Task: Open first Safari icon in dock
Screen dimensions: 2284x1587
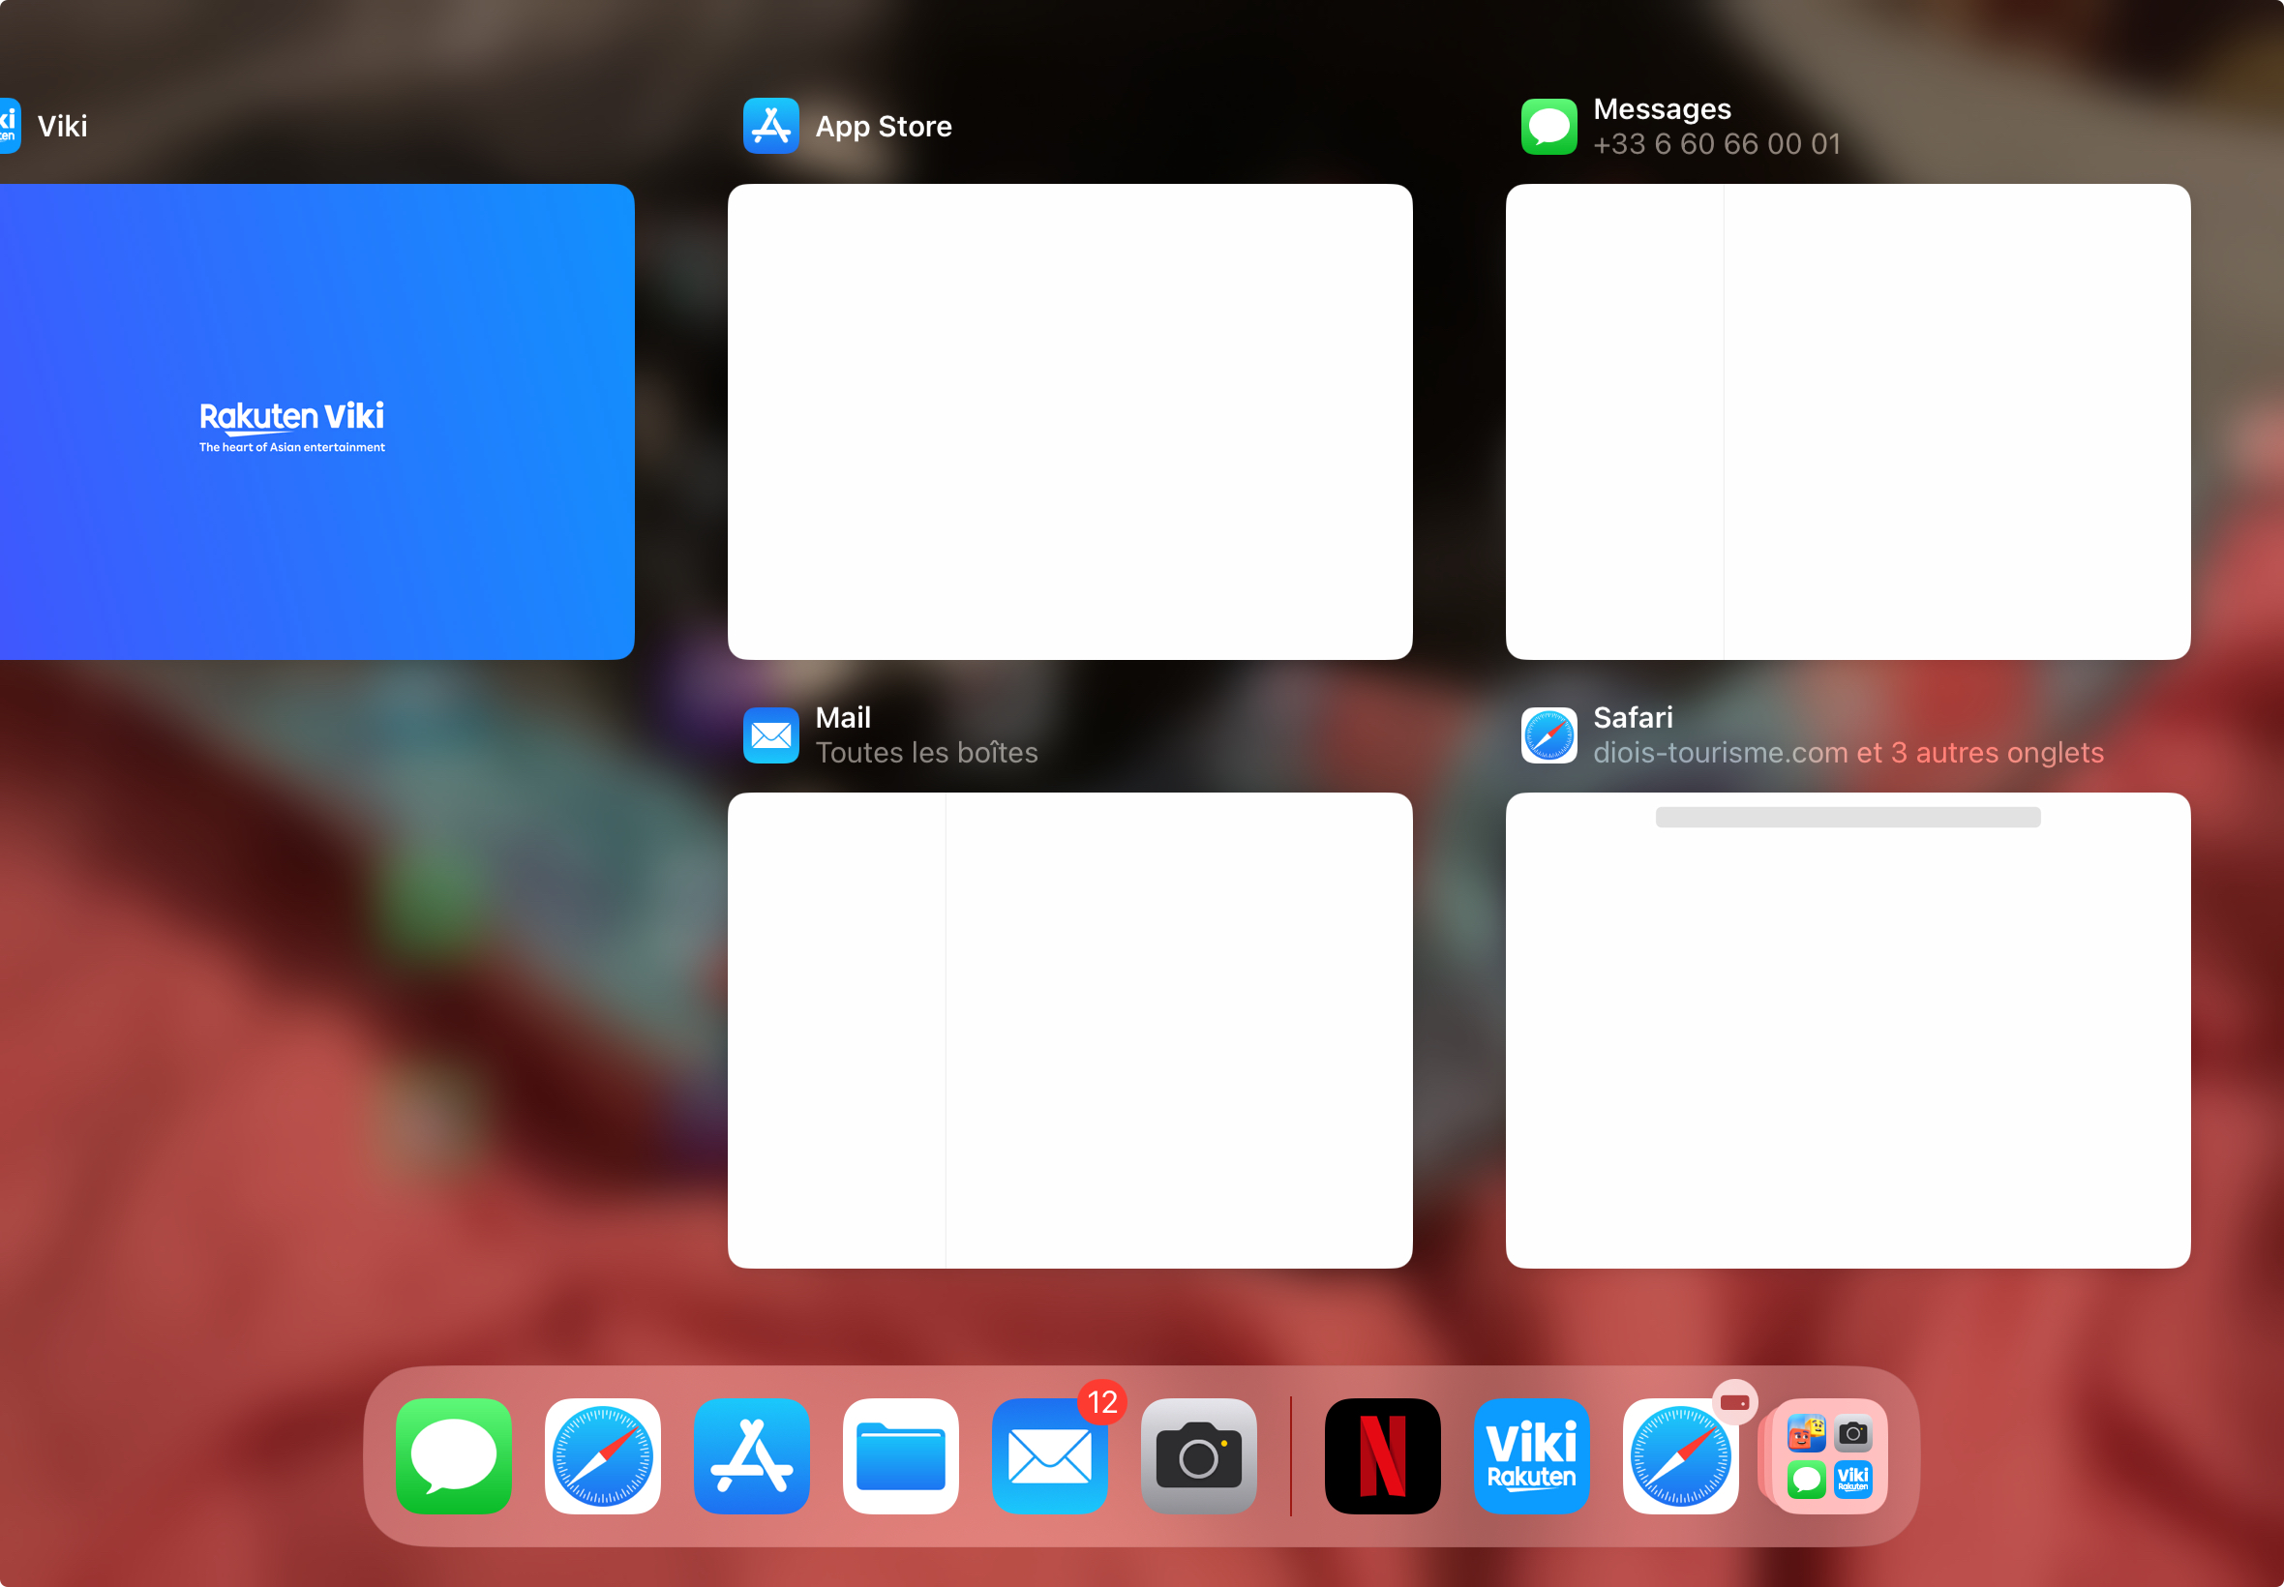Action: pyautogui.click(x=603, y=1455)
